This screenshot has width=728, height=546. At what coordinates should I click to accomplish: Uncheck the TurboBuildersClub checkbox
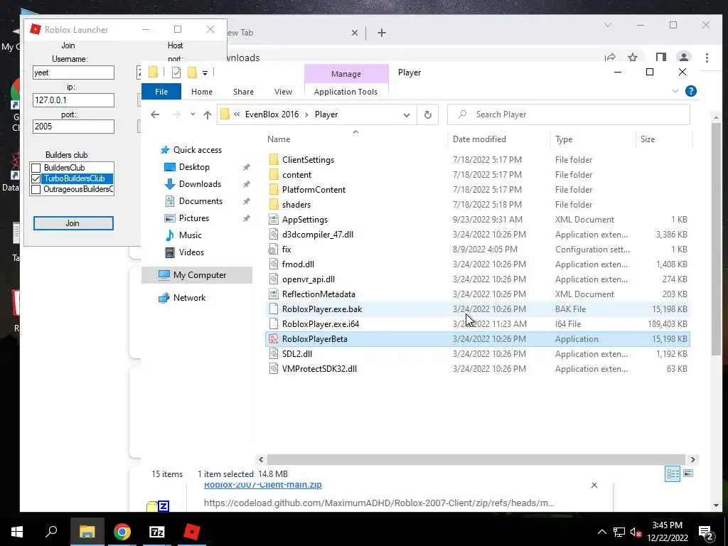tap(36, 178)
